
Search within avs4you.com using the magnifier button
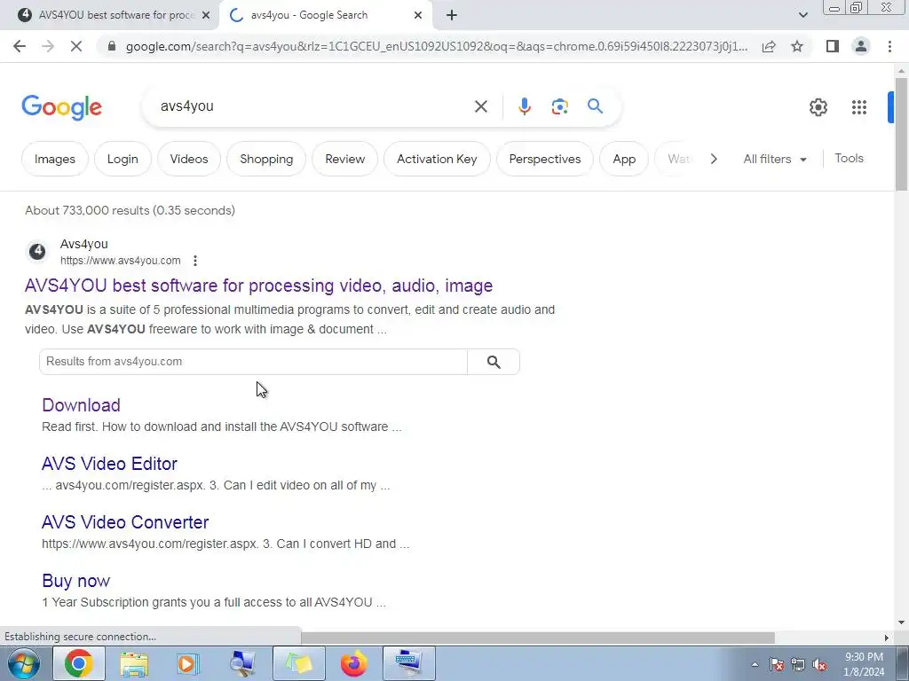pos(494,362)
